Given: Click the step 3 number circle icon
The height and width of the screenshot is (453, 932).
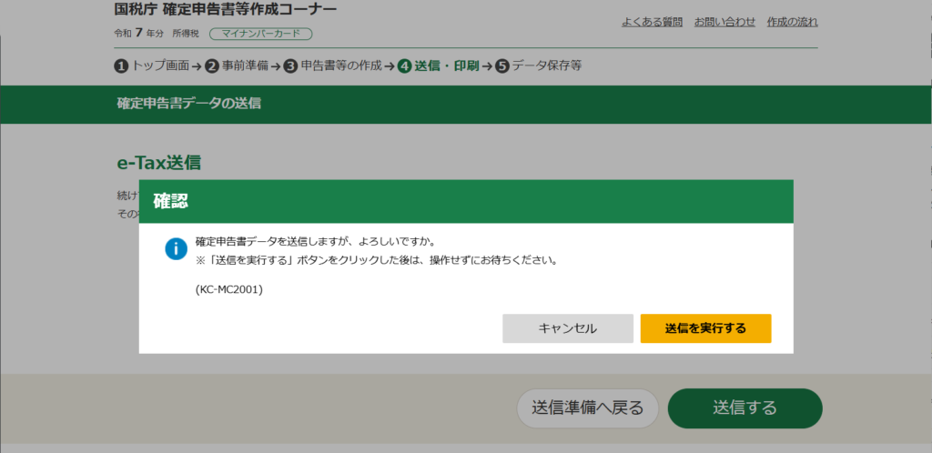Looking at the screenshot, I should (x=290, y=65).
